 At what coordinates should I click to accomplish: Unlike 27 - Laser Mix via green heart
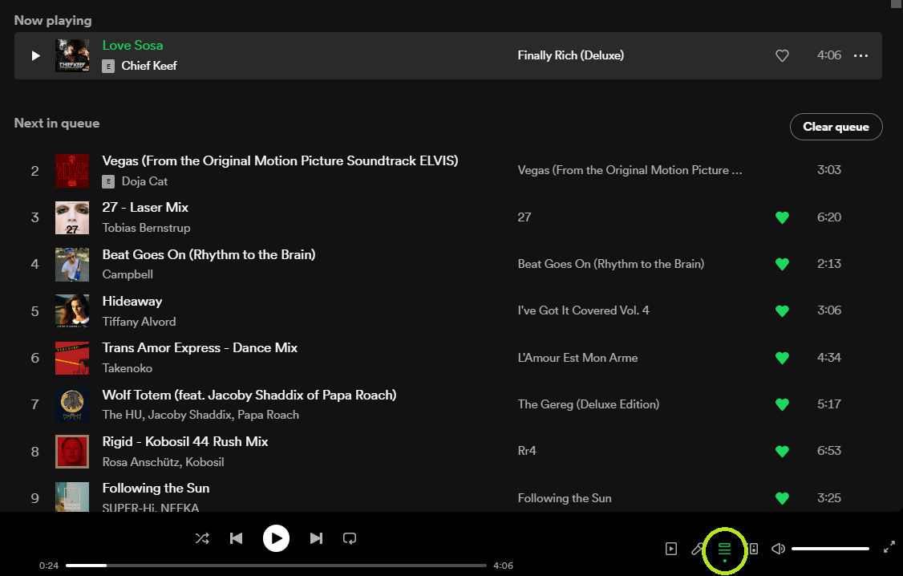point(782,217)
